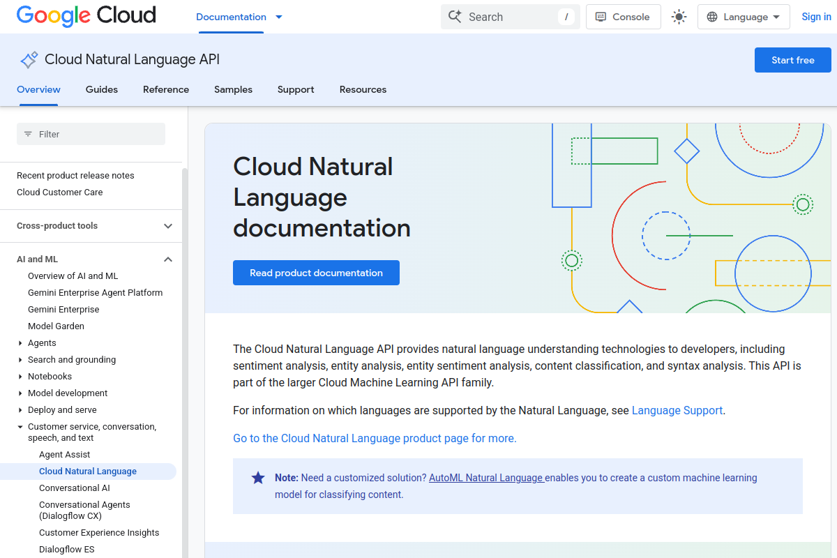Expand the Notebooks tree item

20,377
